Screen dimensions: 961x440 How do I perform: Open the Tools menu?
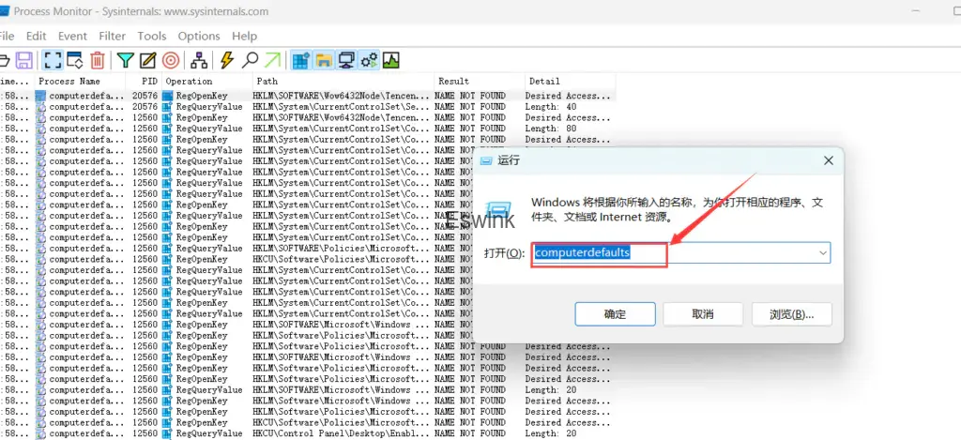151,36
